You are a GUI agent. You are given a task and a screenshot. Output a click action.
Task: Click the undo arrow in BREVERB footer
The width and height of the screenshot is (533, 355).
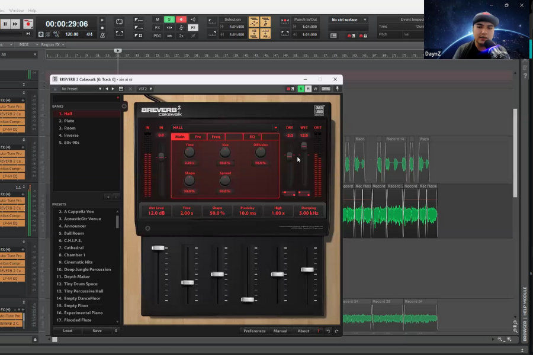point(329,331)
